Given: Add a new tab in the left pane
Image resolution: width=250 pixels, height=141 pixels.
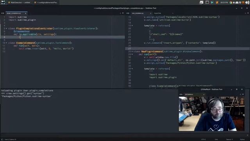Looking at the screenshot, I should tap(120, 13).
